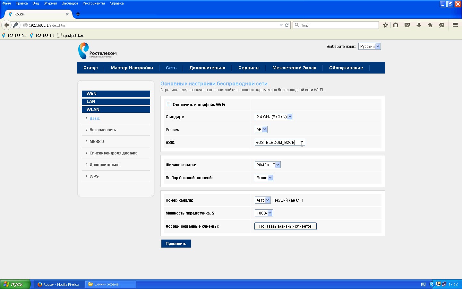This screenshot has height=289, width=462.
Task: Open Стандарт 2.4 GHz dropdown
Action: 274,117
